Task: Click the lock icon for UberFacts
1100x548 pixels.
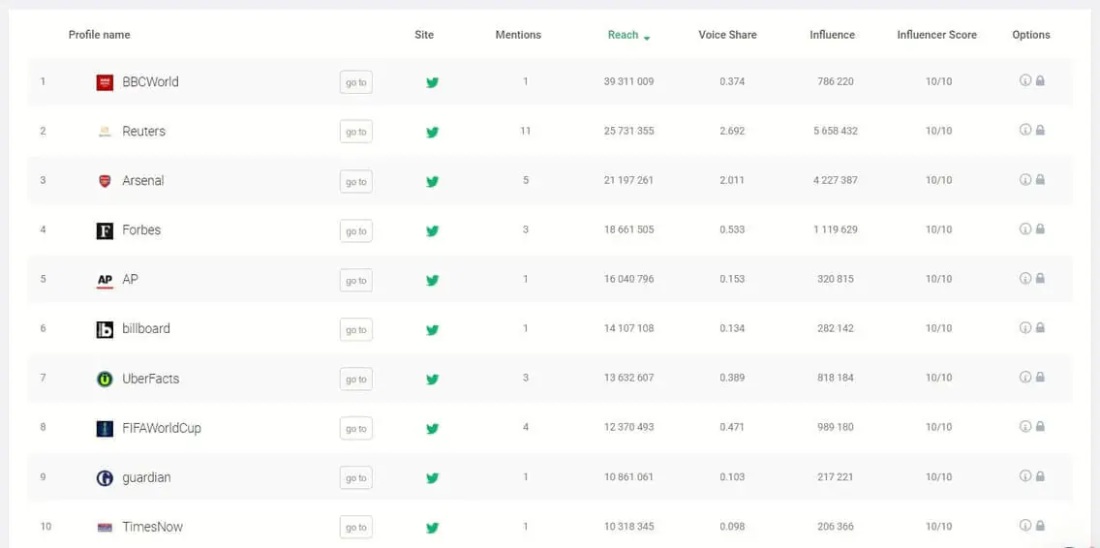Action: (x=1040, y=377)
